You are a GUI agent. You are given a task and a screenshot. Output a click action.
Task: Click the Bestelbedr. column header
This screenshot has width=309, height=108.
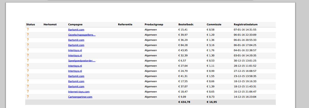pos(186,25)
